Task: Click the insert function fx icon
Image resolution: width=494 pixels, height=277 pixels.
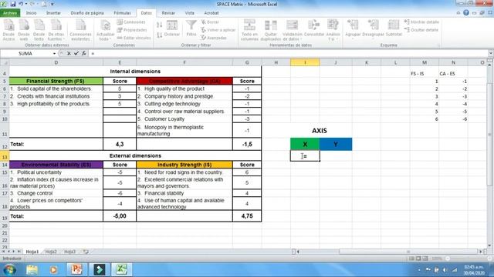Action: pyautogui.click(x=84, y=53)
